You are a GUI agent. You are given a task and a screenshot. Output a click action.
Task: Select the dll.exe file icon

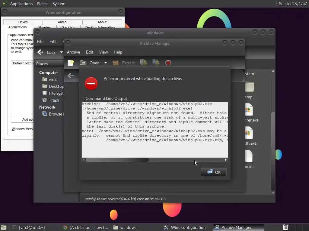[x=249, y=133]
